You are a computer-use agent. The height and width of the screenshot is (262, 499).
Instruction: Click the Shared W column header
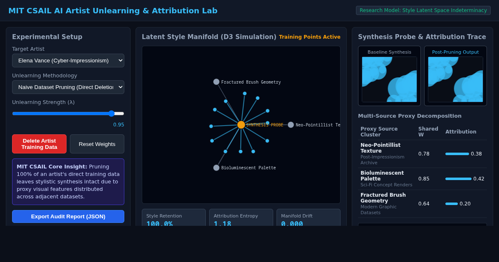coord(428,132)
